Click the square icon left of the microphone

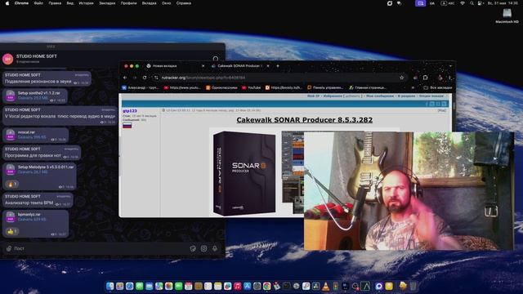point(203,248)
